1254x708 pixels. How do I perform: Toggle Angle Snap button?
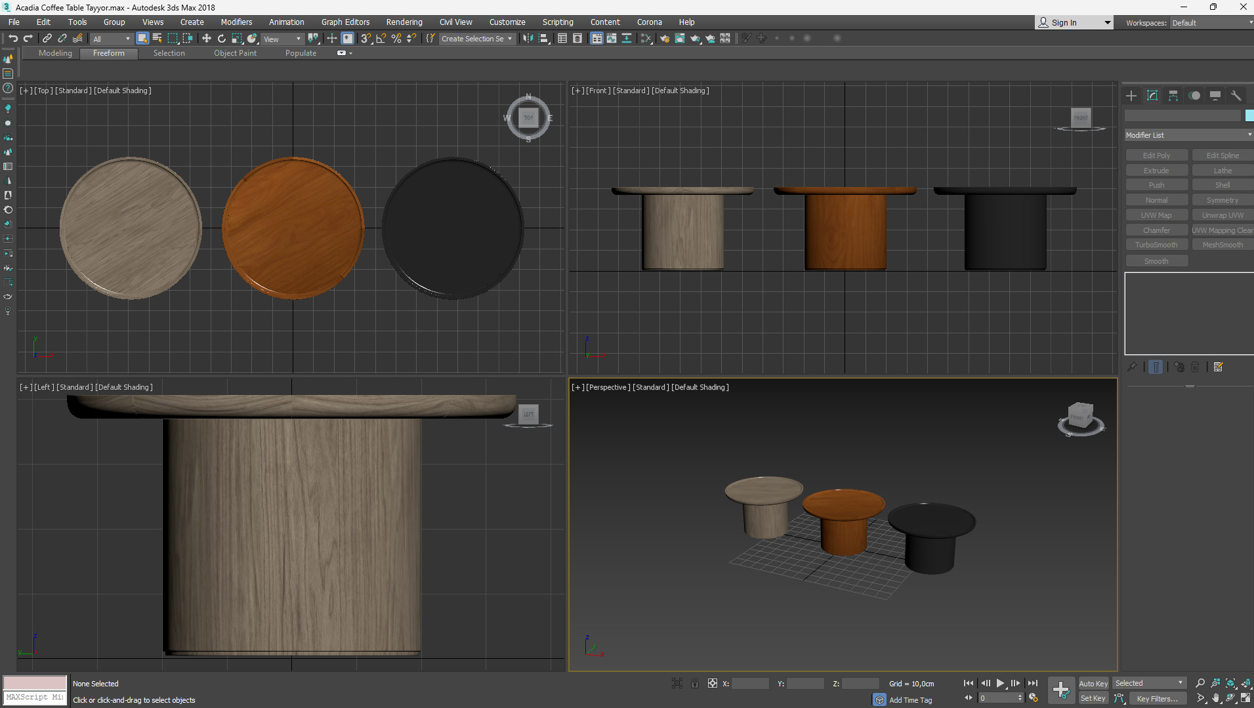(x=381, y=39)
